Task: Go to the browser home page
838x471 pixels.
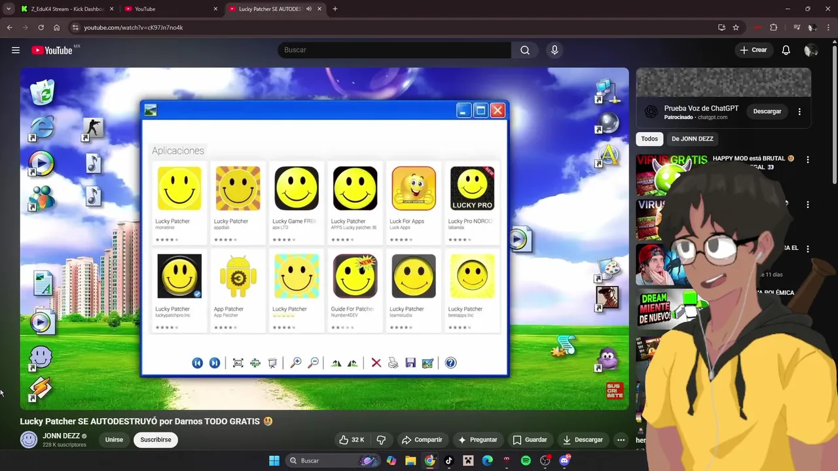Action: [x=56, y=27]
